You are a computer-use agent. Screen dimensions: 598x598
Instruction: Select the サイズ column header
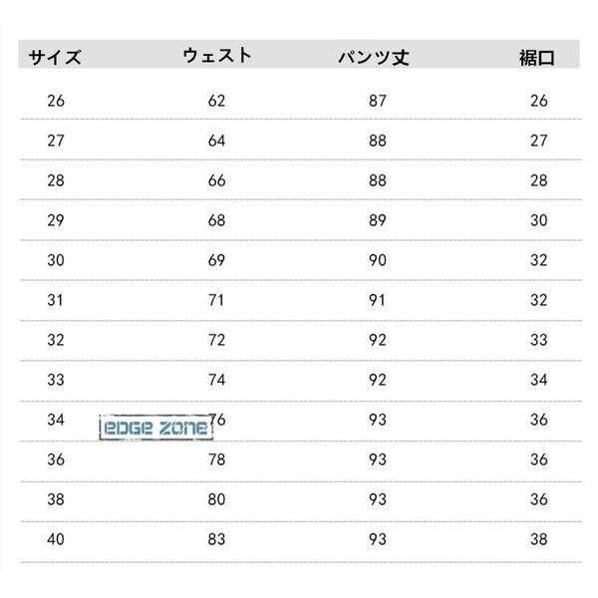coord(55,58)
